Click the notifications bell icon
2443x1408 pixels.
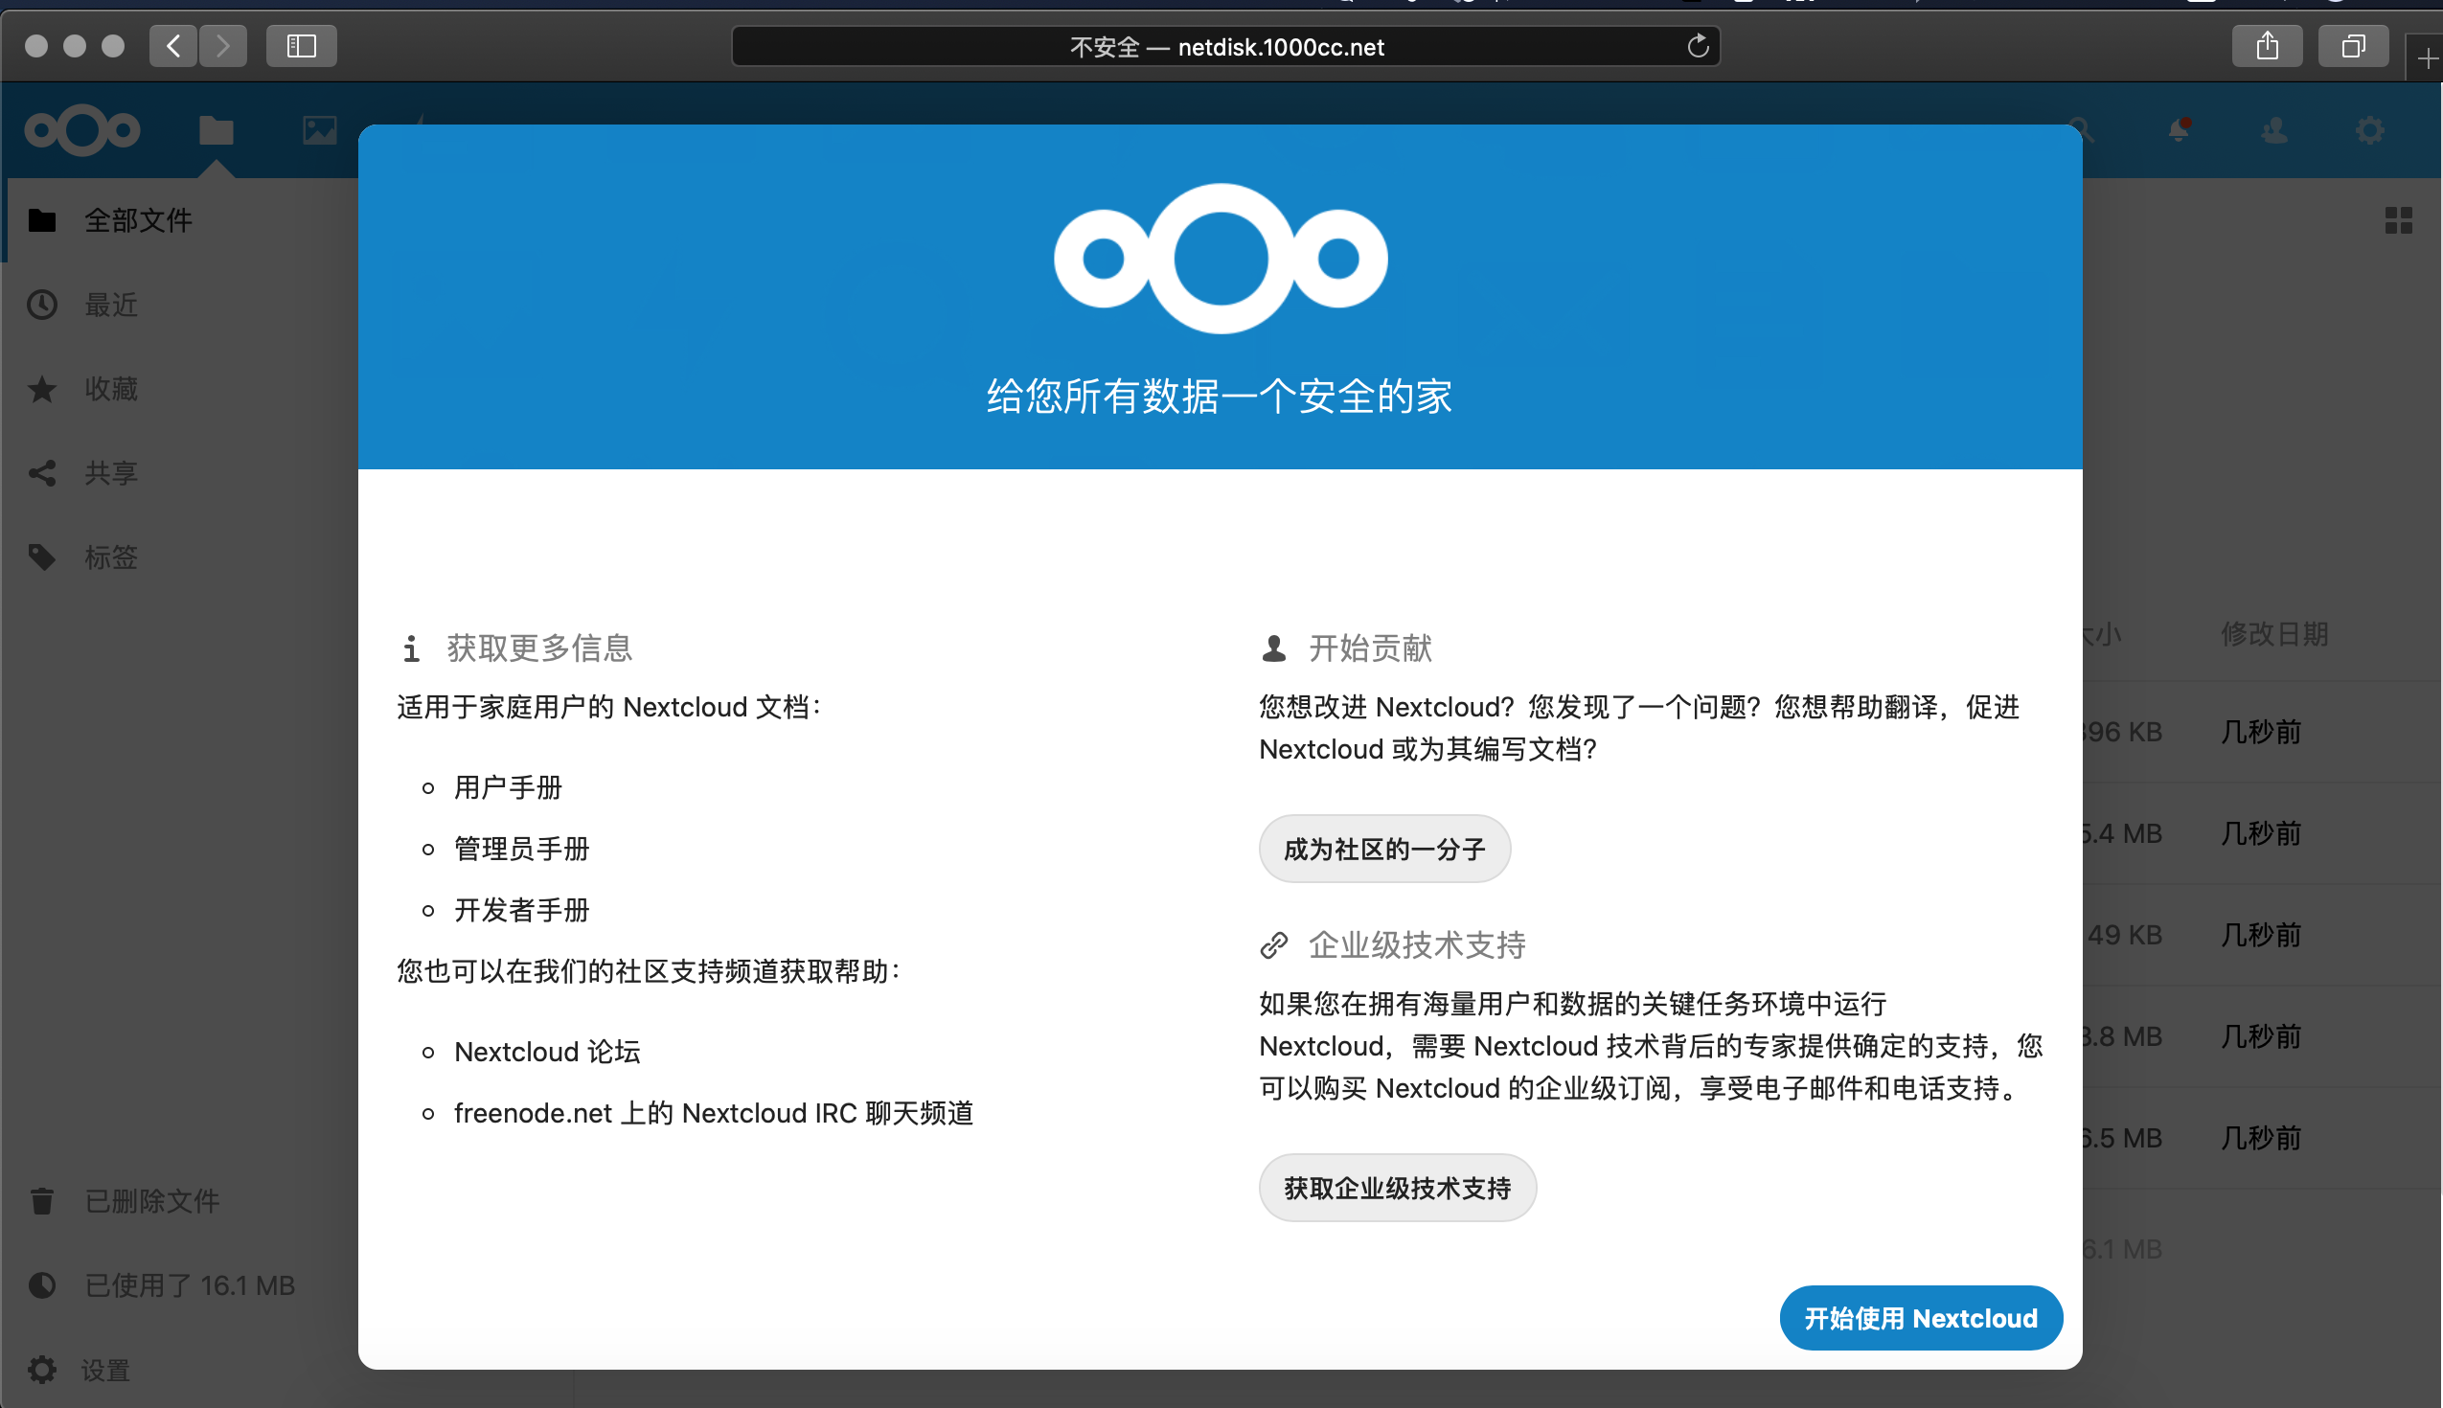[2178, 129]
